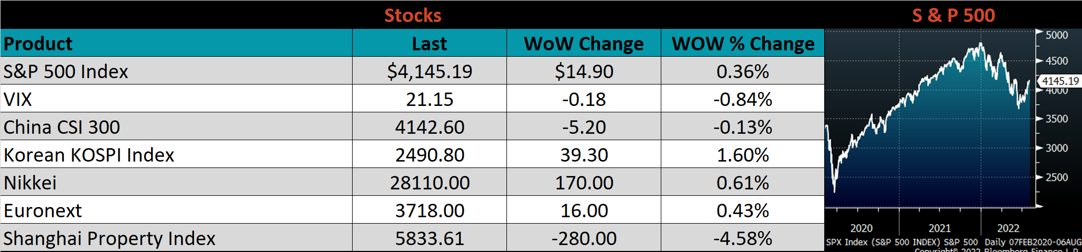Screen dimensions: 1082x252
Task: Click the WoW Change column header
Action: [584, 43]
